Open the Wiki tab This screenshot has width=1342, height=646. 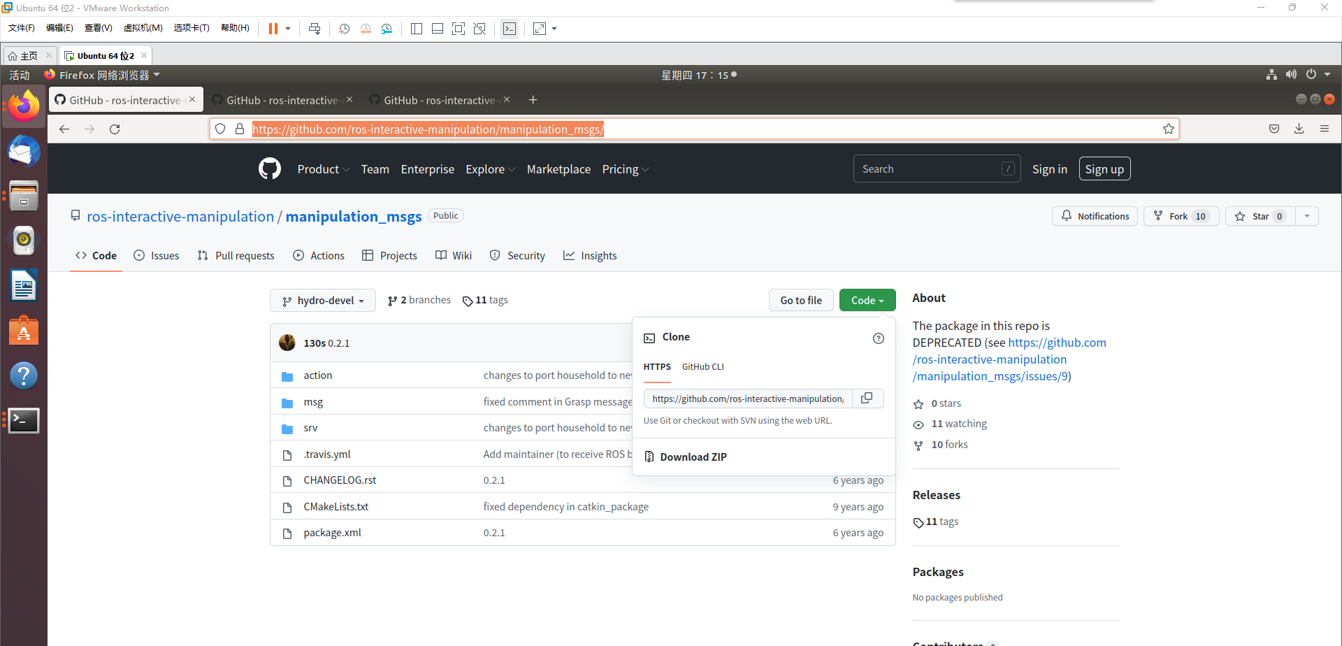(x=454, y=256)
